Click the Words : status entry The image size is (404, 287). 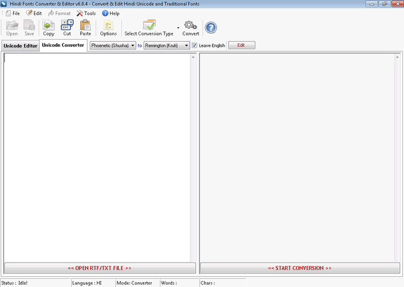click(169, 283)
